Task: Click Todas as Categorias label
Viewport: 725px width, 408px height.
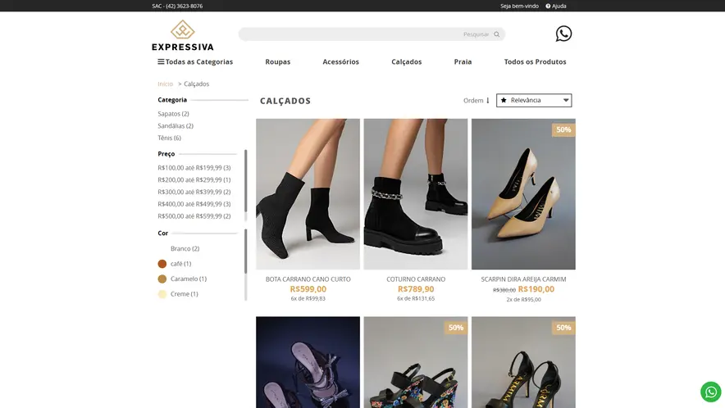Action: point(199,61)
